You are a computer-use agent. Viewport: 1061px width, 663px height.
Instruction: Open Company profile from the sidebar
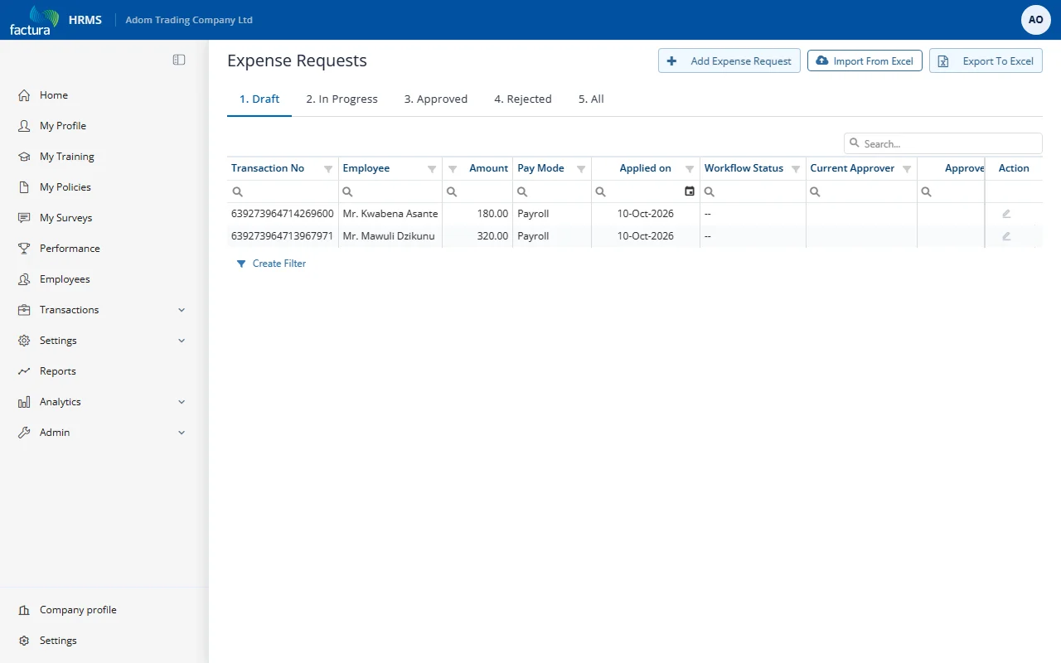pyautogui.click(x=78, y=610)
